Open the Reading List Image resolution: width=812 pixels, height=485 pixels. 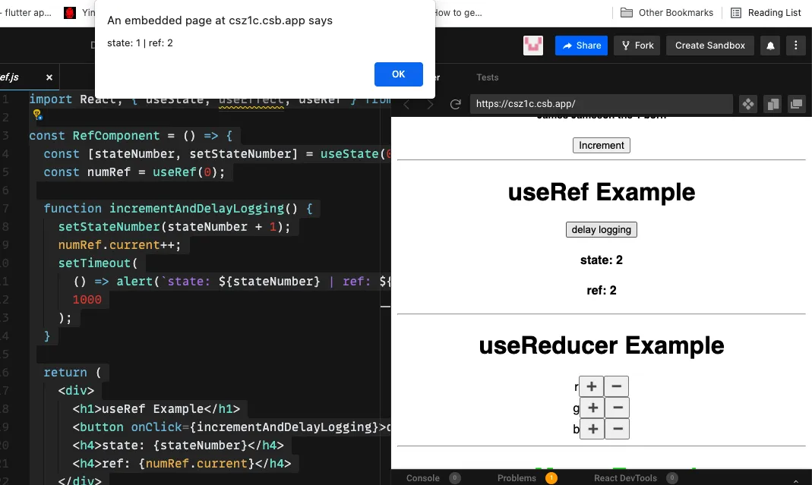[x=766, y=13]
